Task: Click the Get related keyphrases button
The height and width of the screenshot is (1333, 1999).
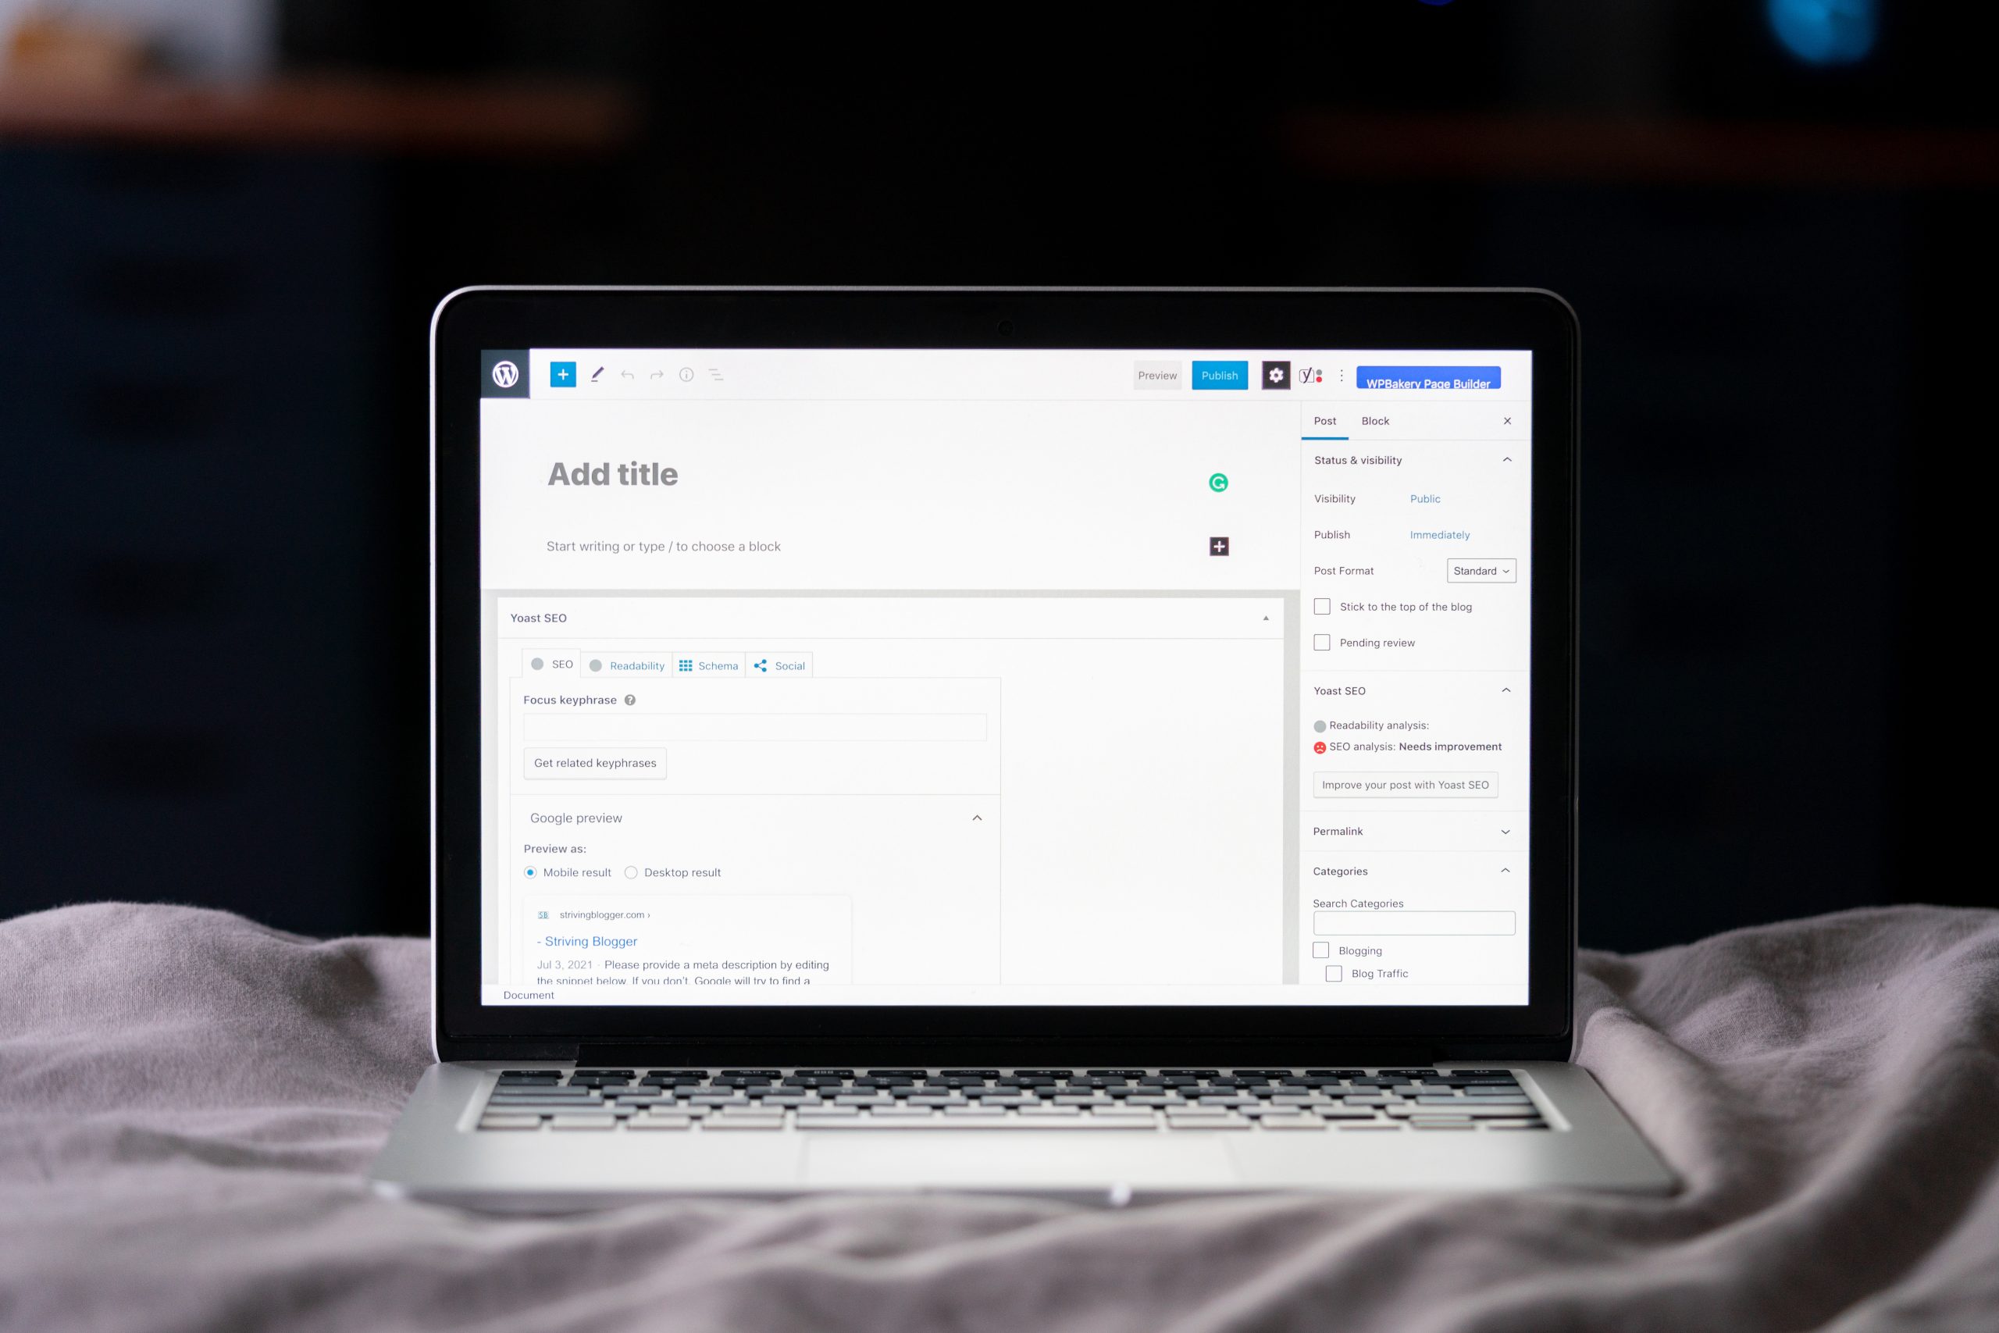Action: click(x=593, y=761)
